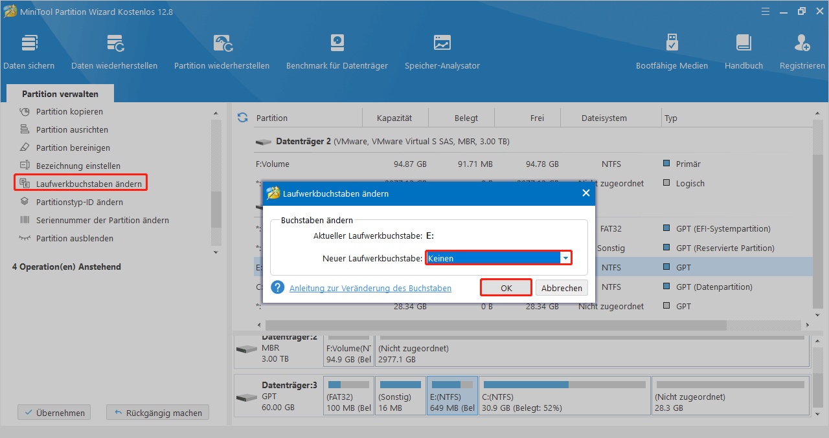Sort by Belegt column header
The width and height of the screenshot is (829, 438).
pyautogui.click(x=466, y=118)
